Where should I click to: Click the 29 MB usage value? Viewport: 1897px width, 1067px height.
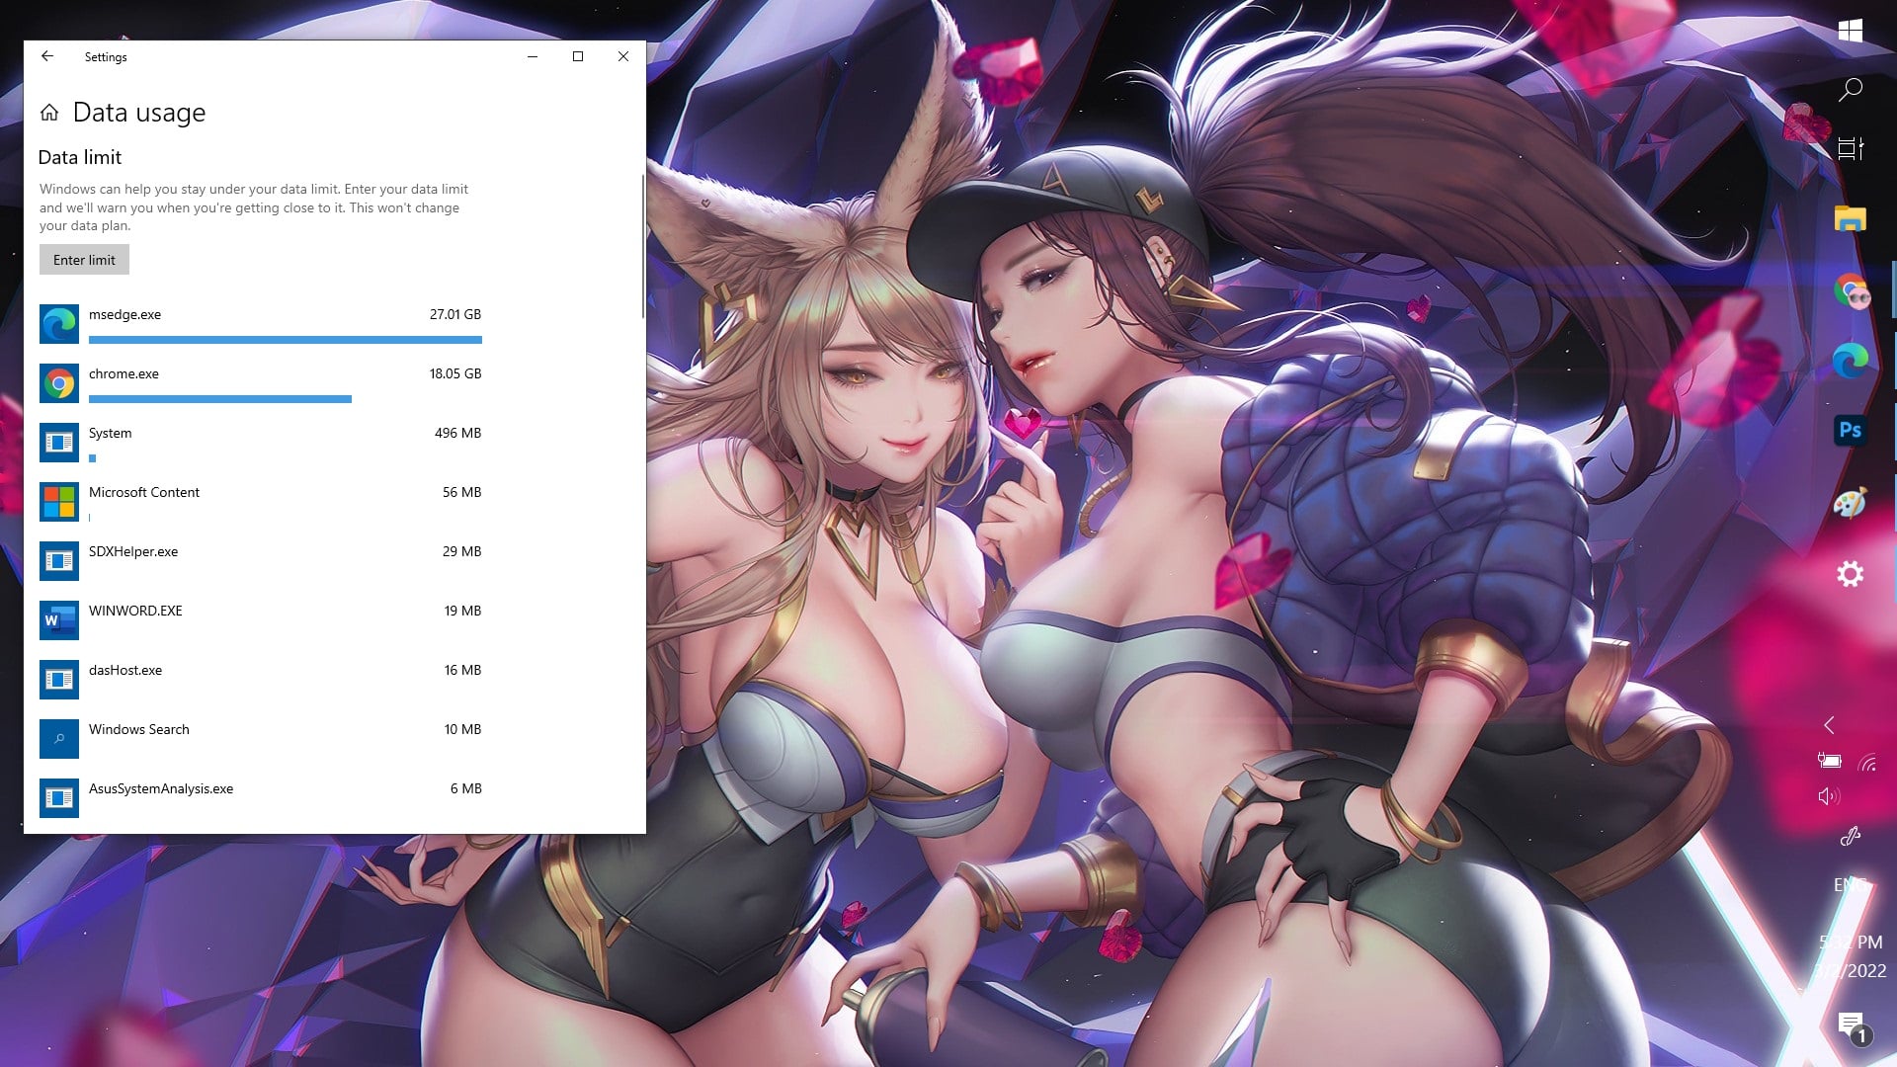point(462,551)
